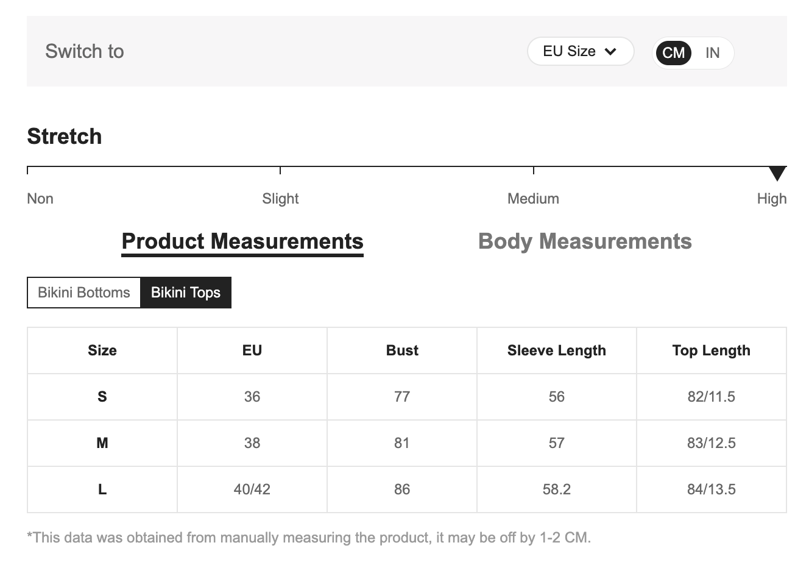The height and width of the screenshot is (562, 809).
Task: Click the Sleeve Length column header
Action: click(557, 350)
